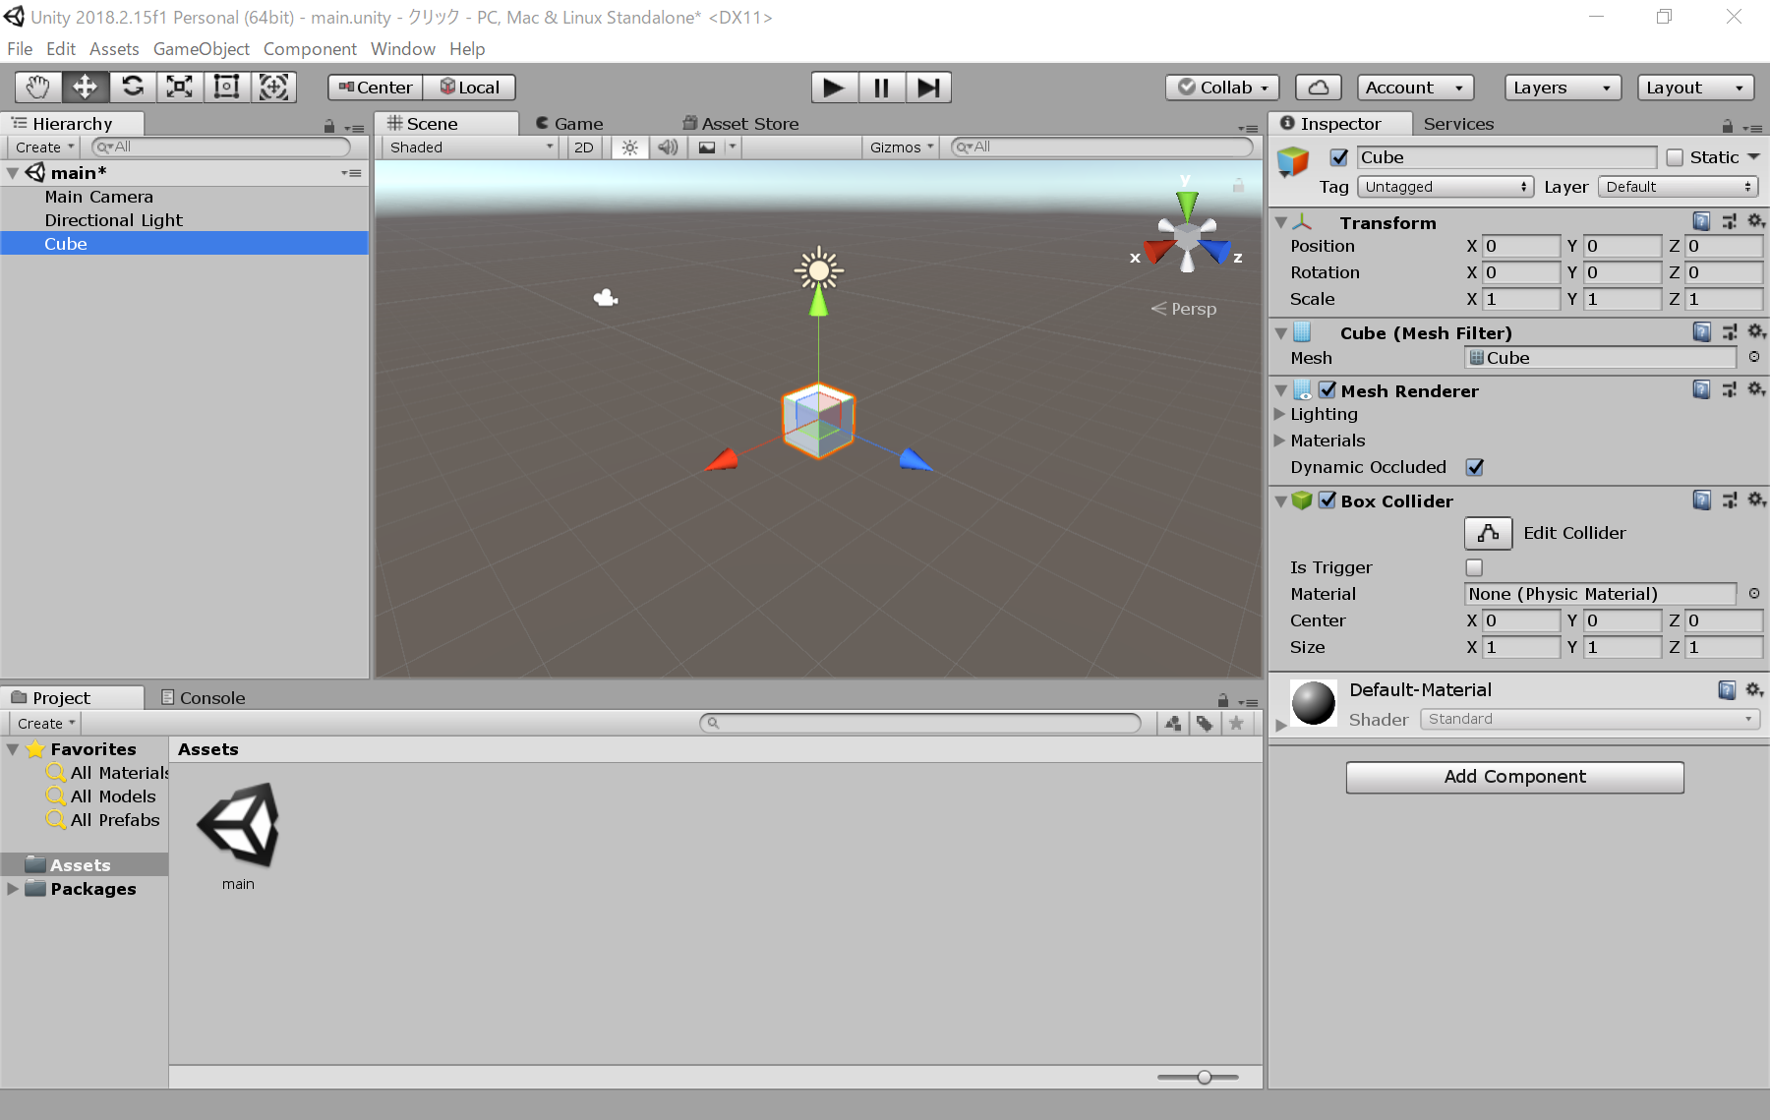
Task: Open the cloud services icon
Action: [x=1319, y=88]
